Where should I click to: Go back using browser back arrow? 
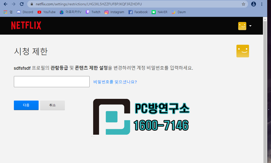6,4
